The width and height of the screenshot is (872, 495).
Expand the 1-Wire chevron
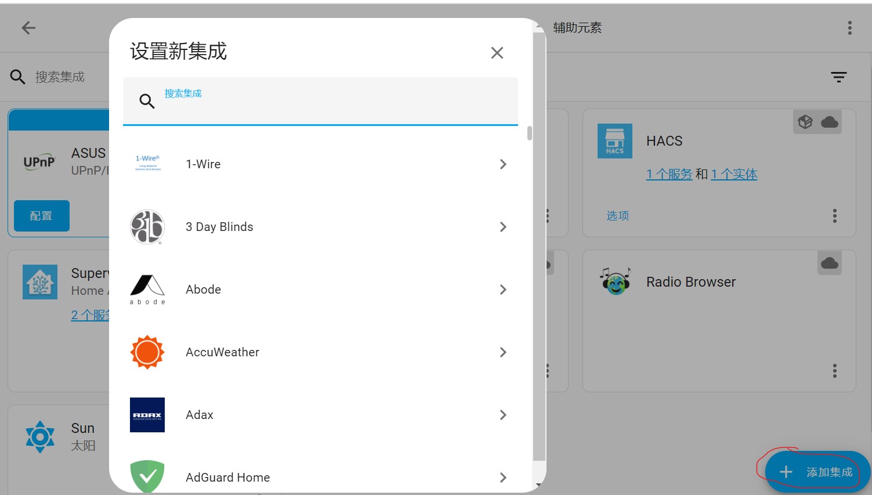(x=503, y=164)
